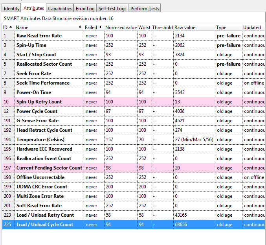View the Self-test Logs tab
The width and height of the screenshot is (266, 245).
tap(112, 9)
